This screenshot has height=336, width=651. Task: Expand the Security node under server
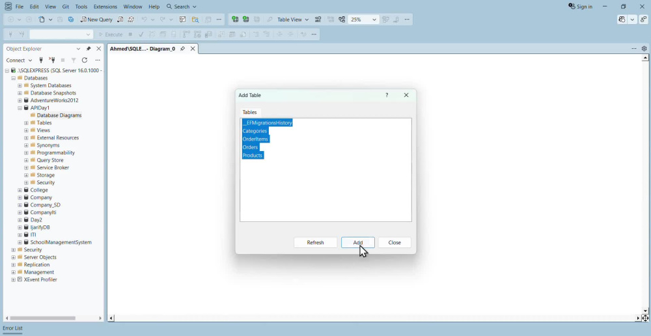pyautogui.click(x=13, y=249)
